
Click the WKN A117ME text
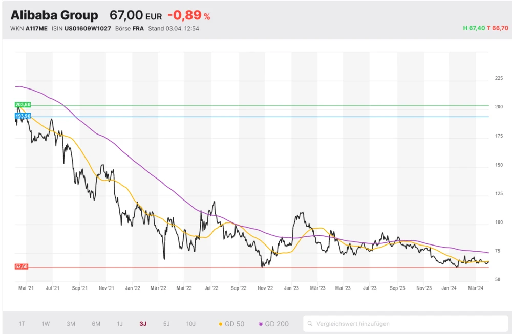click(x=29, y=28)
